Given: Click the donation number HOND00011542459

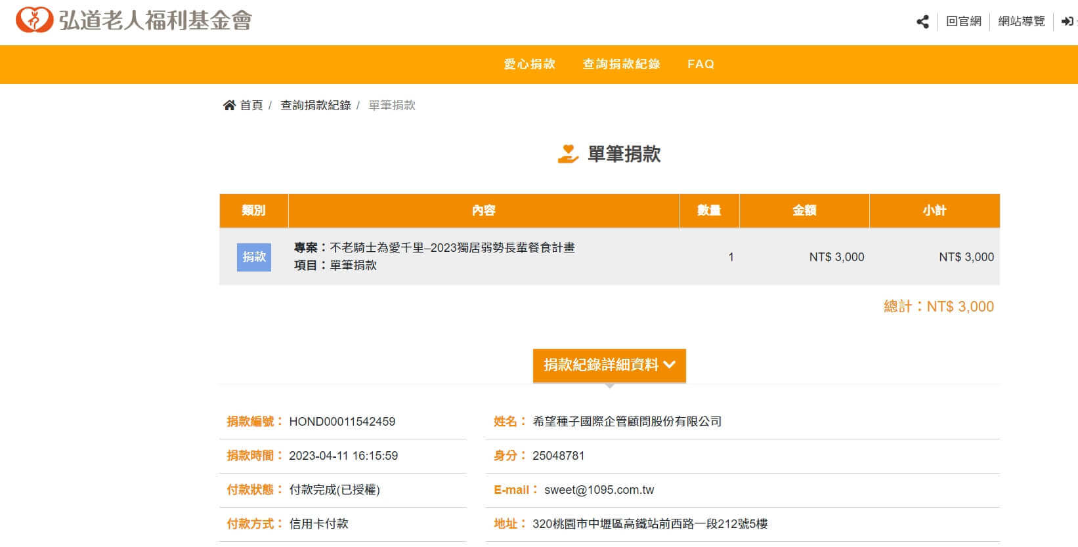Looking at the screenshot, I should (x=342, y=422).
